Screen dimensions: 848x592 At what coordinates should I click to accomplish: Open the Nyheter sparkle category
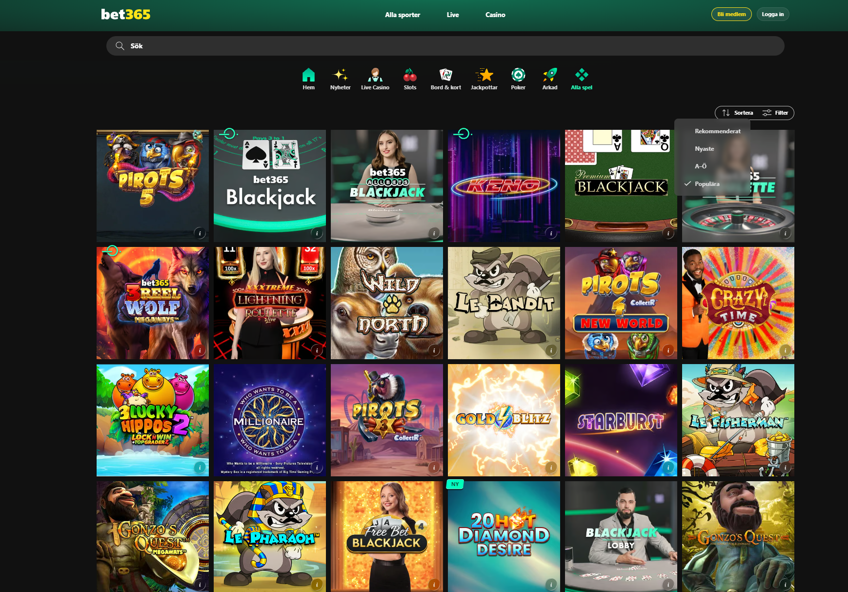pyautogui.click(x=340, y=79)
